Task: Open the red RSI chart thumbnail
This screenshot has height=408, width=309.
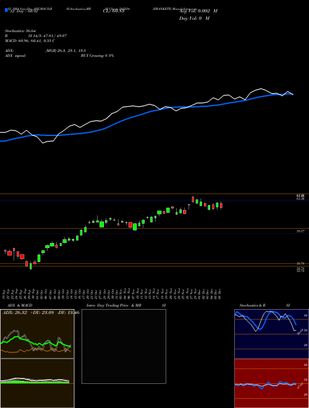Action: (271, 383)
